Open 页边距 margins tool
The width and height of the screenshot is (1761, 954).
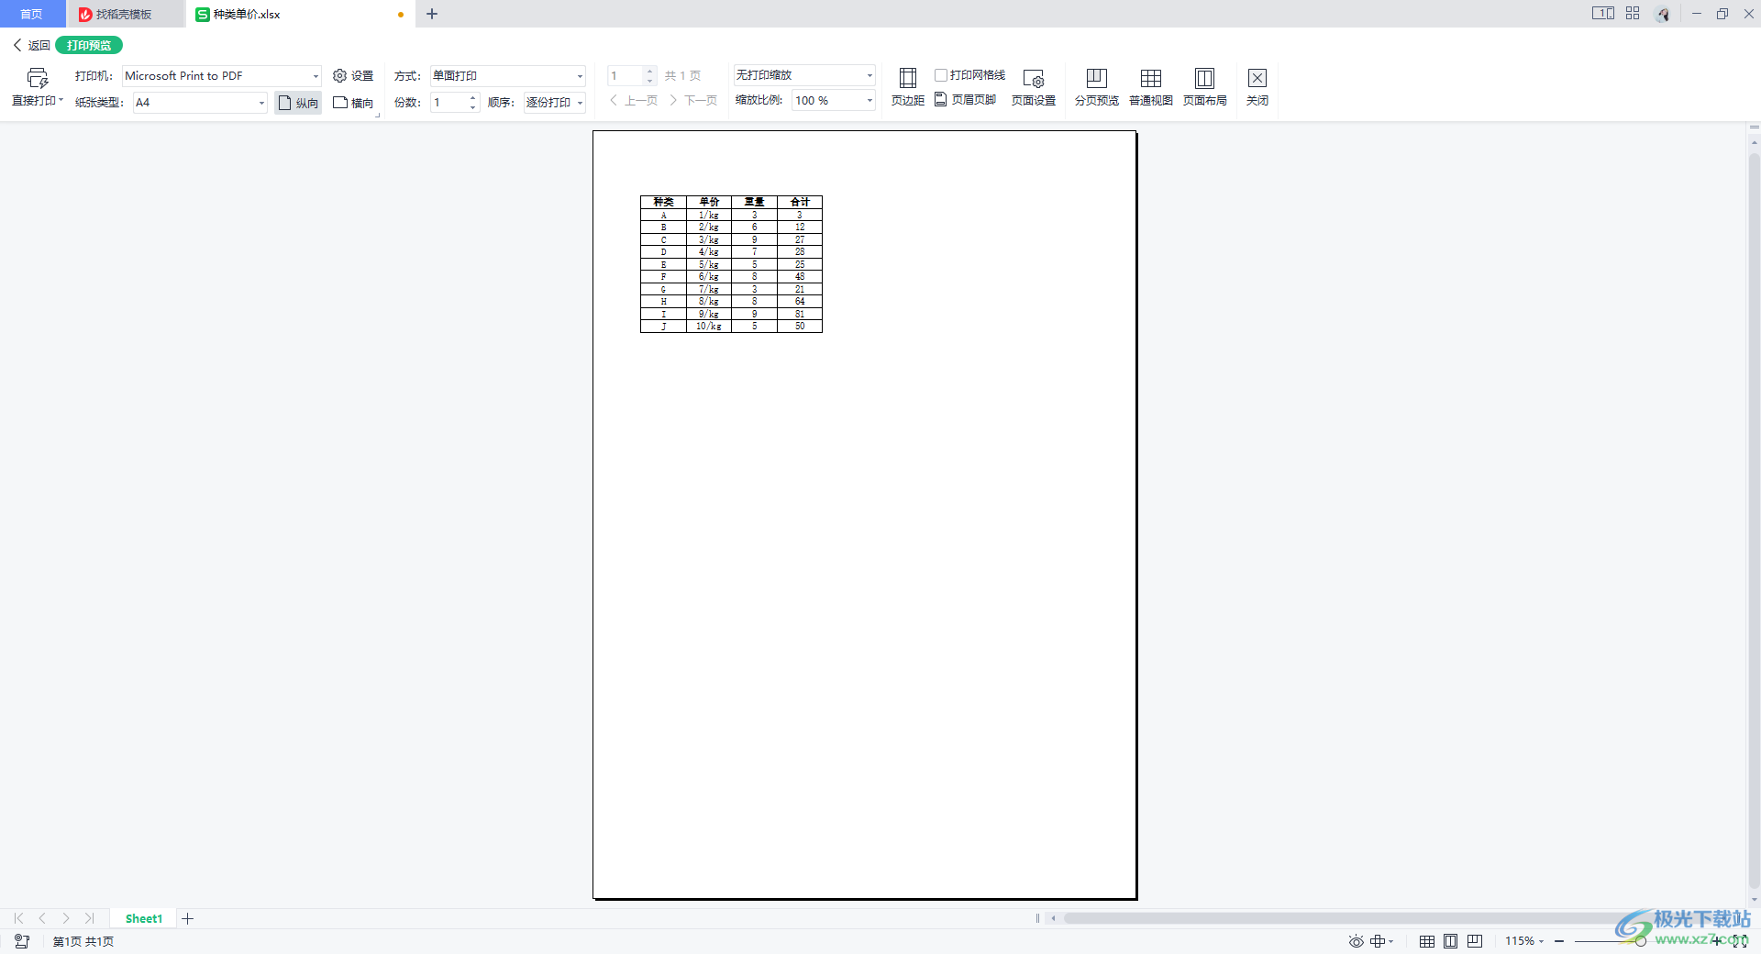(x=908, y=88)
